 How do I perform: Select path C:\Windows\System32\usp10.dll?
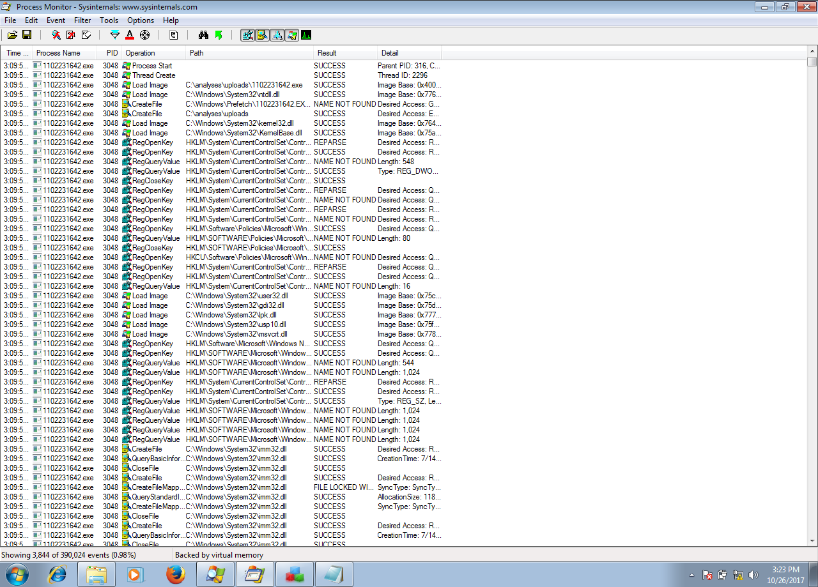click(x=236, y=324)
